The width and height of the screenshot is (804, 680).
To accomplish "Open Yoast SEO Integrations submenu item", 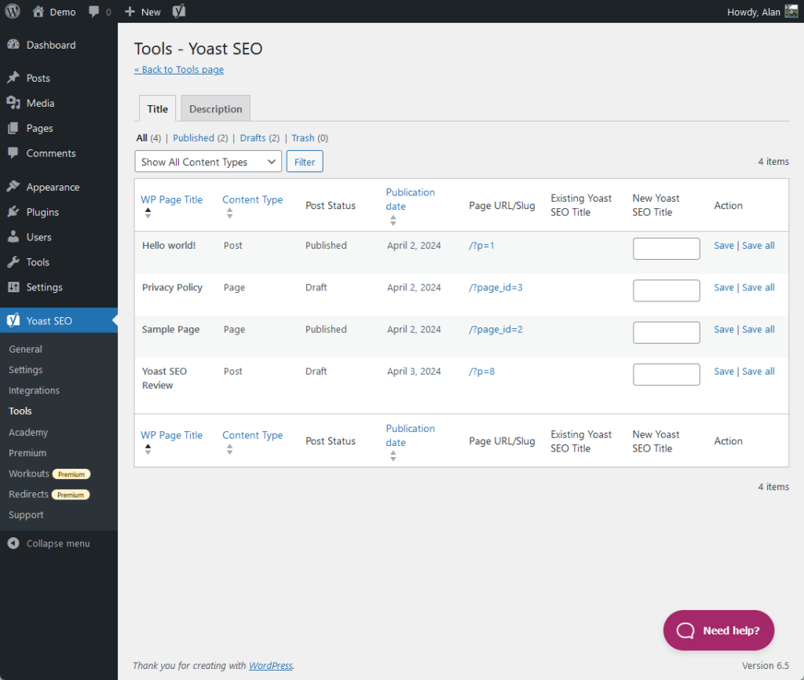I will coord(34,390).
